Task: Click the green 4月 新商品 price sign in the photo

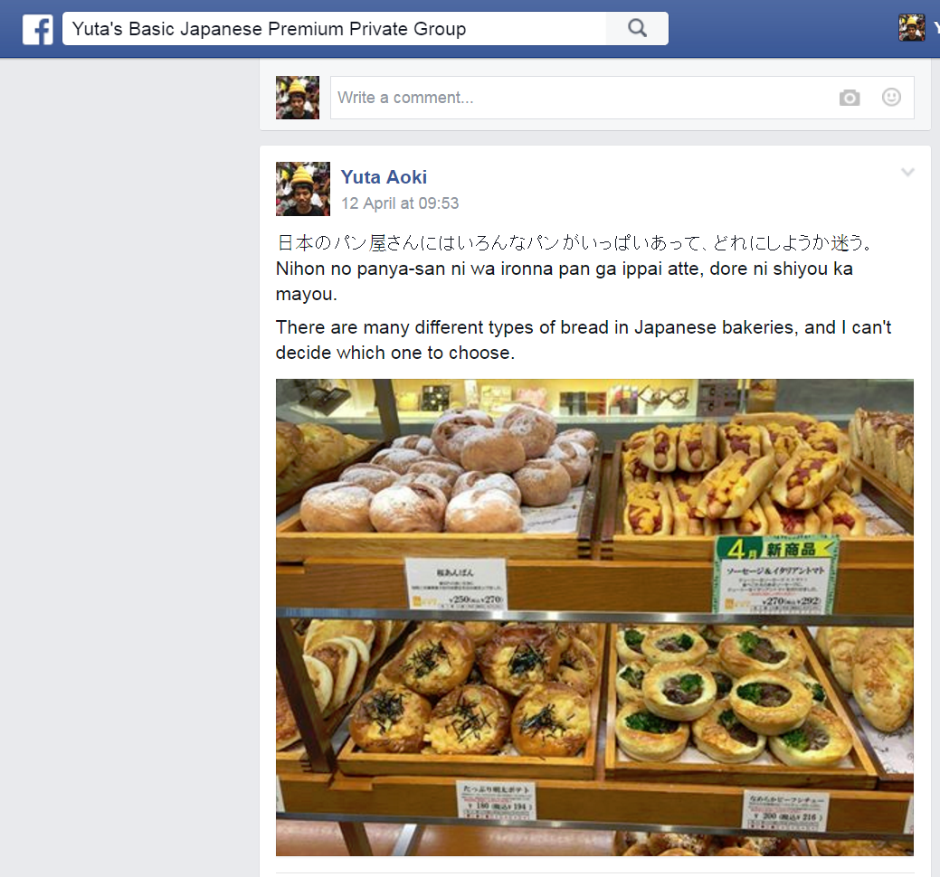Action: [x=774, y=574]
